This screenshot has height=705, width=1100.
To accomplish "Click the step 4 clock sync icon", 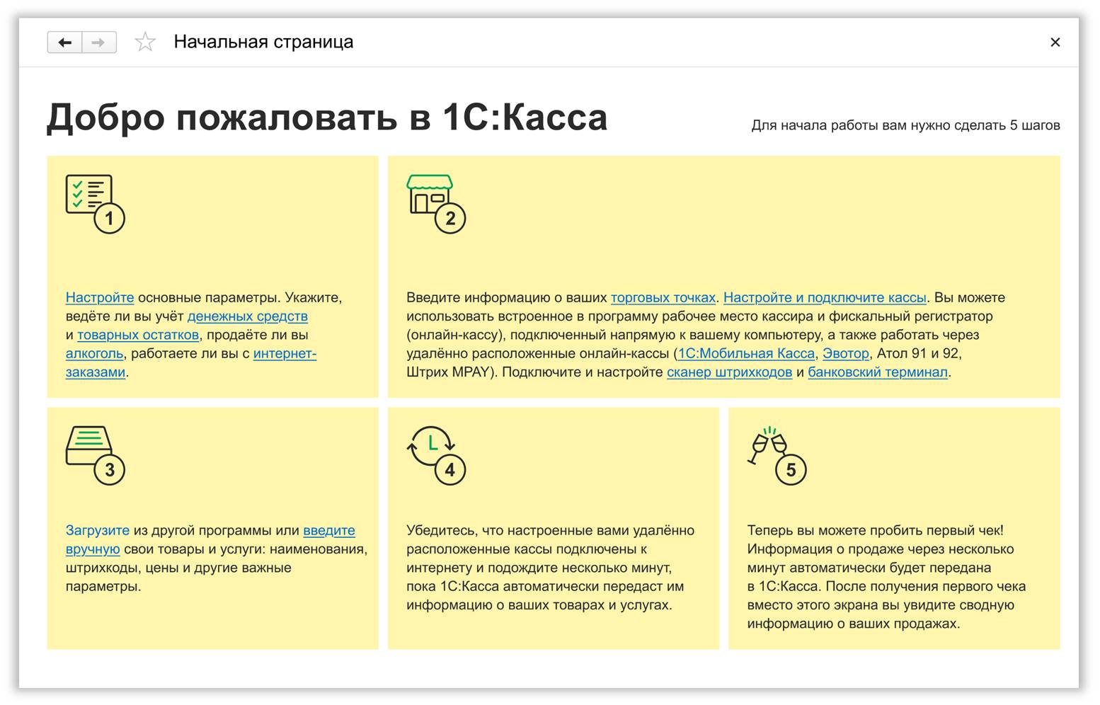I will 435,454.
